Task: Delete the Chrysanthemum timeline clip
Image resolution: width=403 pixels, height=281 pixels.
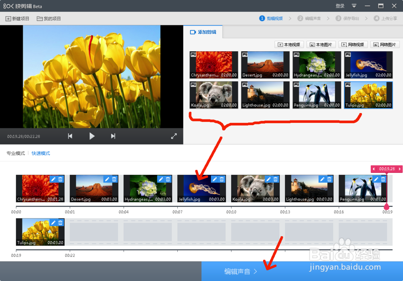Action: (60, 179)
